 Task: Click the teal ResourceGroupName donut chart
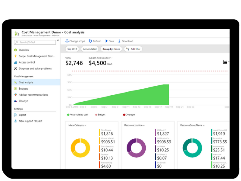click(x=192, y=148)
